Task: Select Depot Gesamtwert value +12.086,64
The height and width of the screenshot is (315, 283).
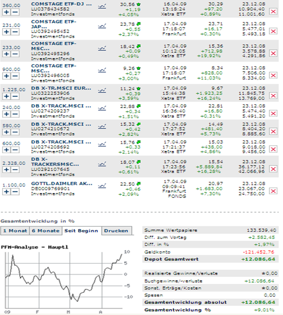Action: [x=258, y=259]
